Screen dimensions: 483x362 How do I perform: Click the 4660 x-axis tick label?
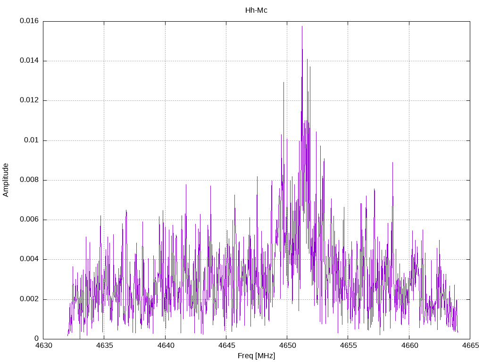pyautogui.click(x=408, y=345)
